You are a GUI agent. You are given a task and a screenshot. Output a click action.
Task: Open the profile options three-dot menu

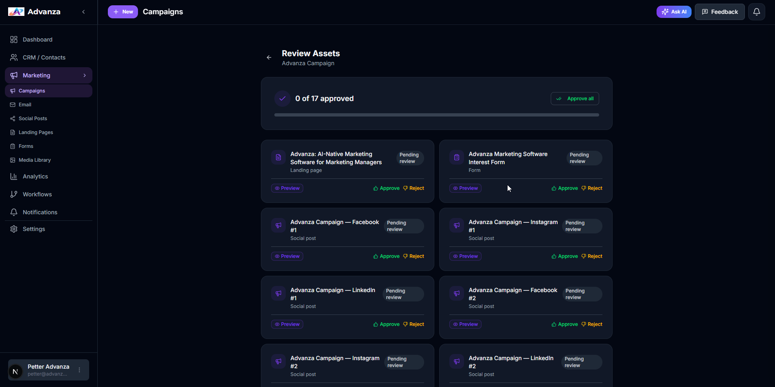(x=79, y=369)
